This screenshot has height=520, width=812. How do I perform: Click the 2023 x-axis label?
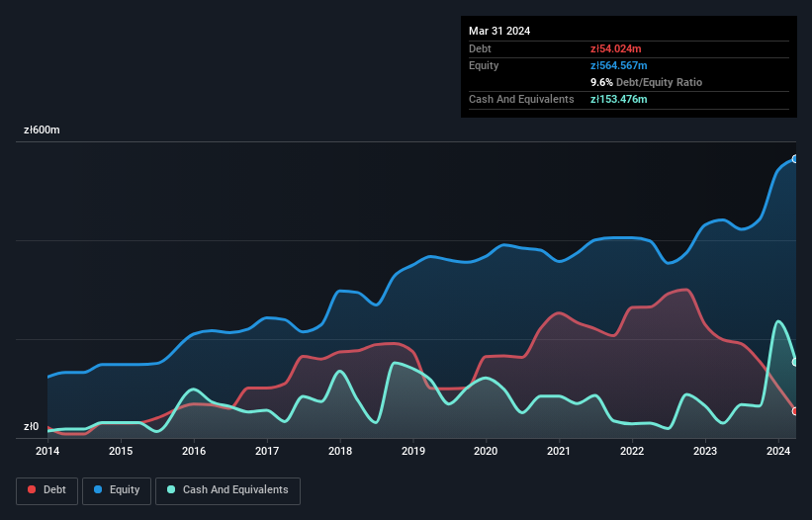point(705,451)
